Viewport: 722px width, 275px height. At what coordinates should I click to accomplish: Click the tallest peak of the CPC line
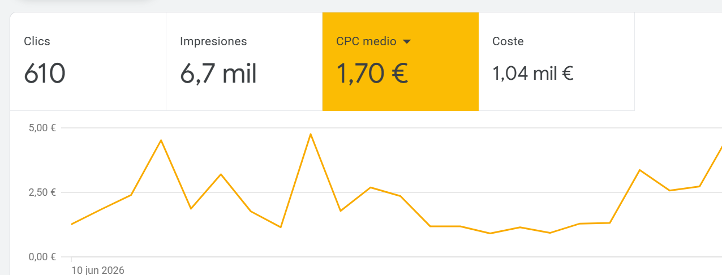point(311,134)
